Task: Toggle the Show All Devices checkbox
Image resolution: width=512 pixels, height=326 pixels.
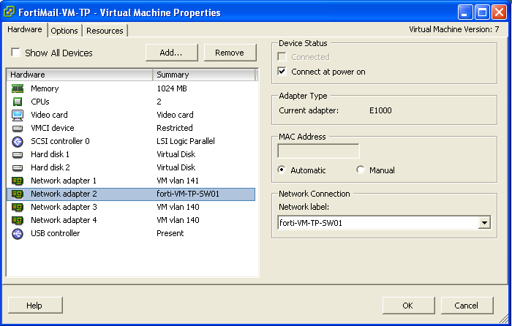Action: point(15,52)
